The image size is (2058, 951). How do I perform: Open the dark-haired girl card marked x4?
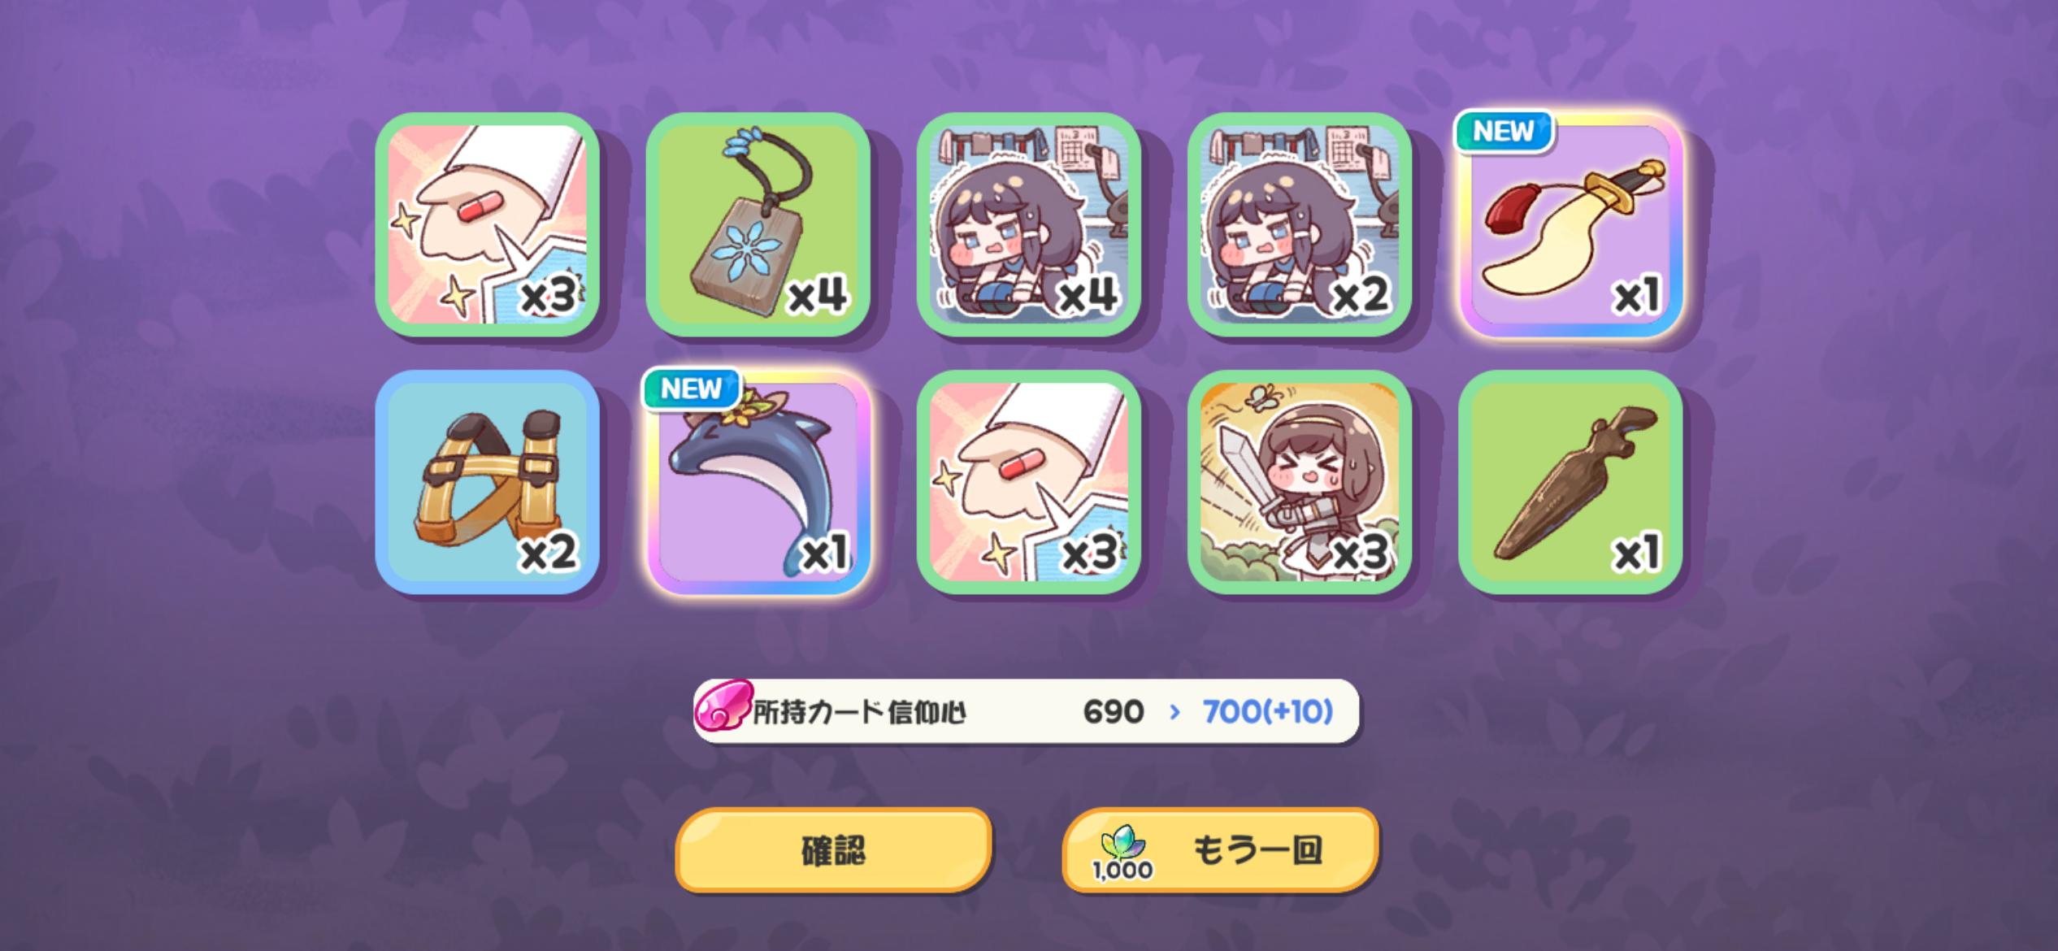click(x=1028, y=224)
